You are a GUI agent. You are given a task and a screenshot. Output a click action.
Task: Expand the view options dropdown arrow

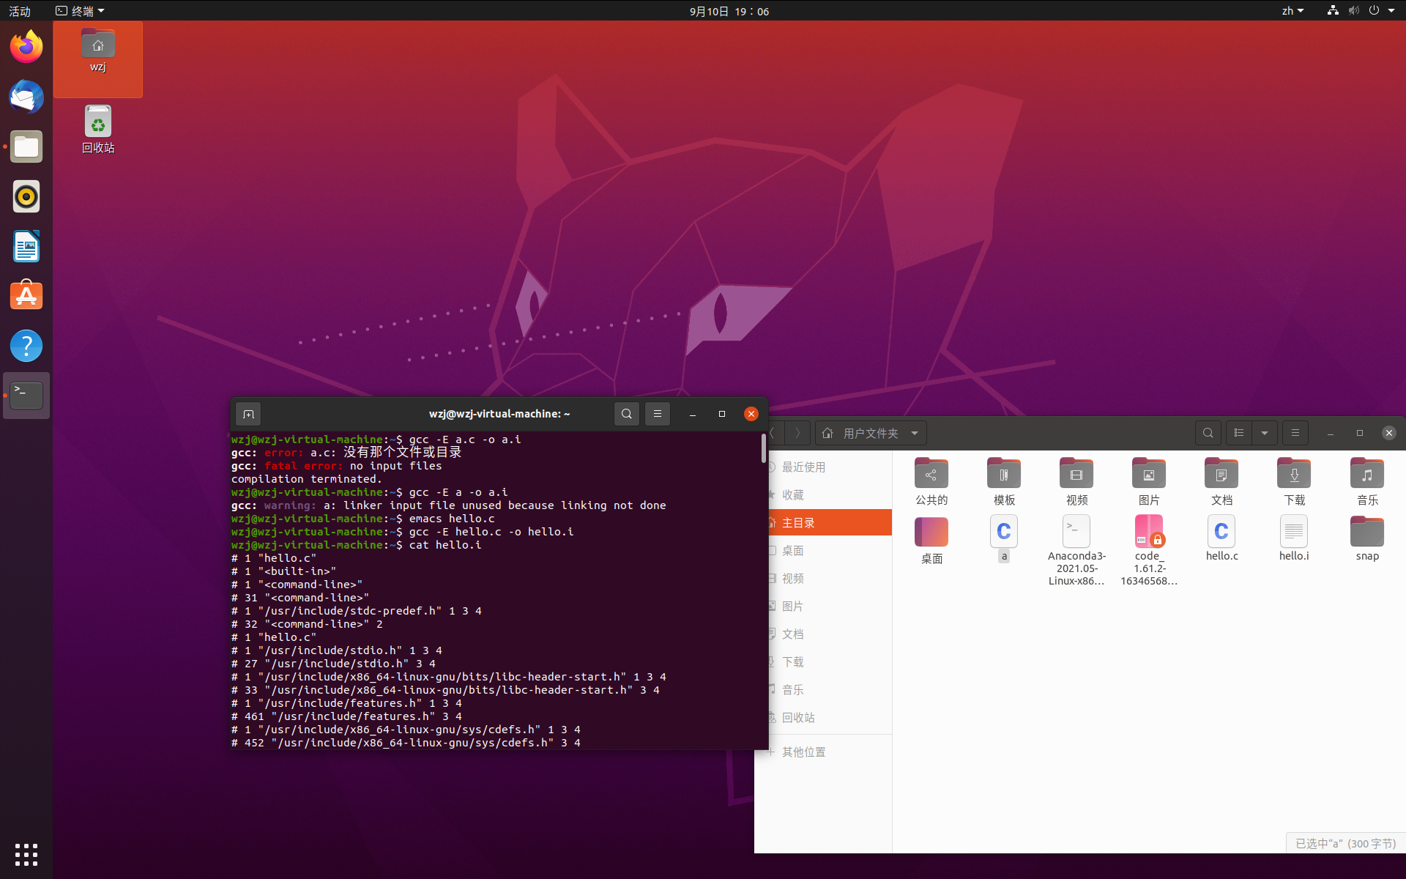(x=1265, y=433)
